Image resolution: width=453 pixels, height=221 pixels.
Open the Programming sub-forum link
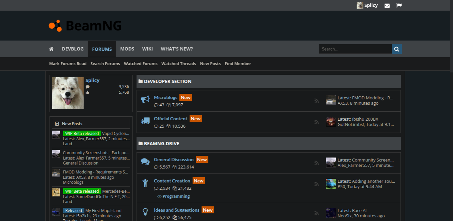click(x=176, y=196)
